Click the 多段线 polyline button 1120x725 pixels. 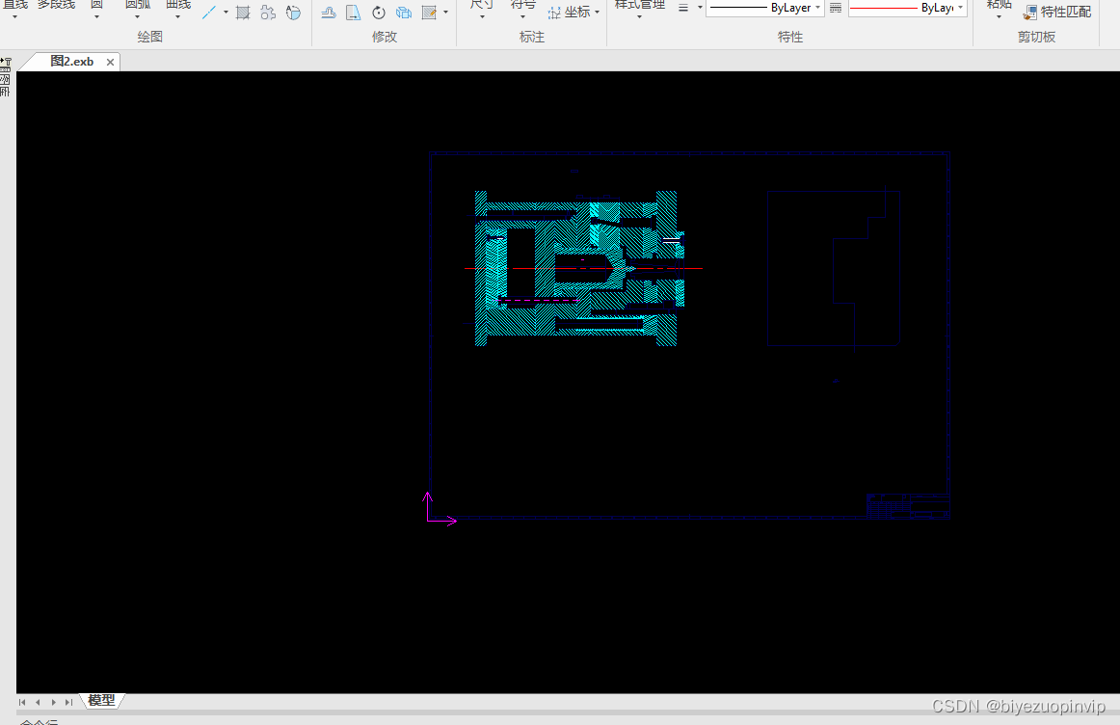[x=57, y=4]
